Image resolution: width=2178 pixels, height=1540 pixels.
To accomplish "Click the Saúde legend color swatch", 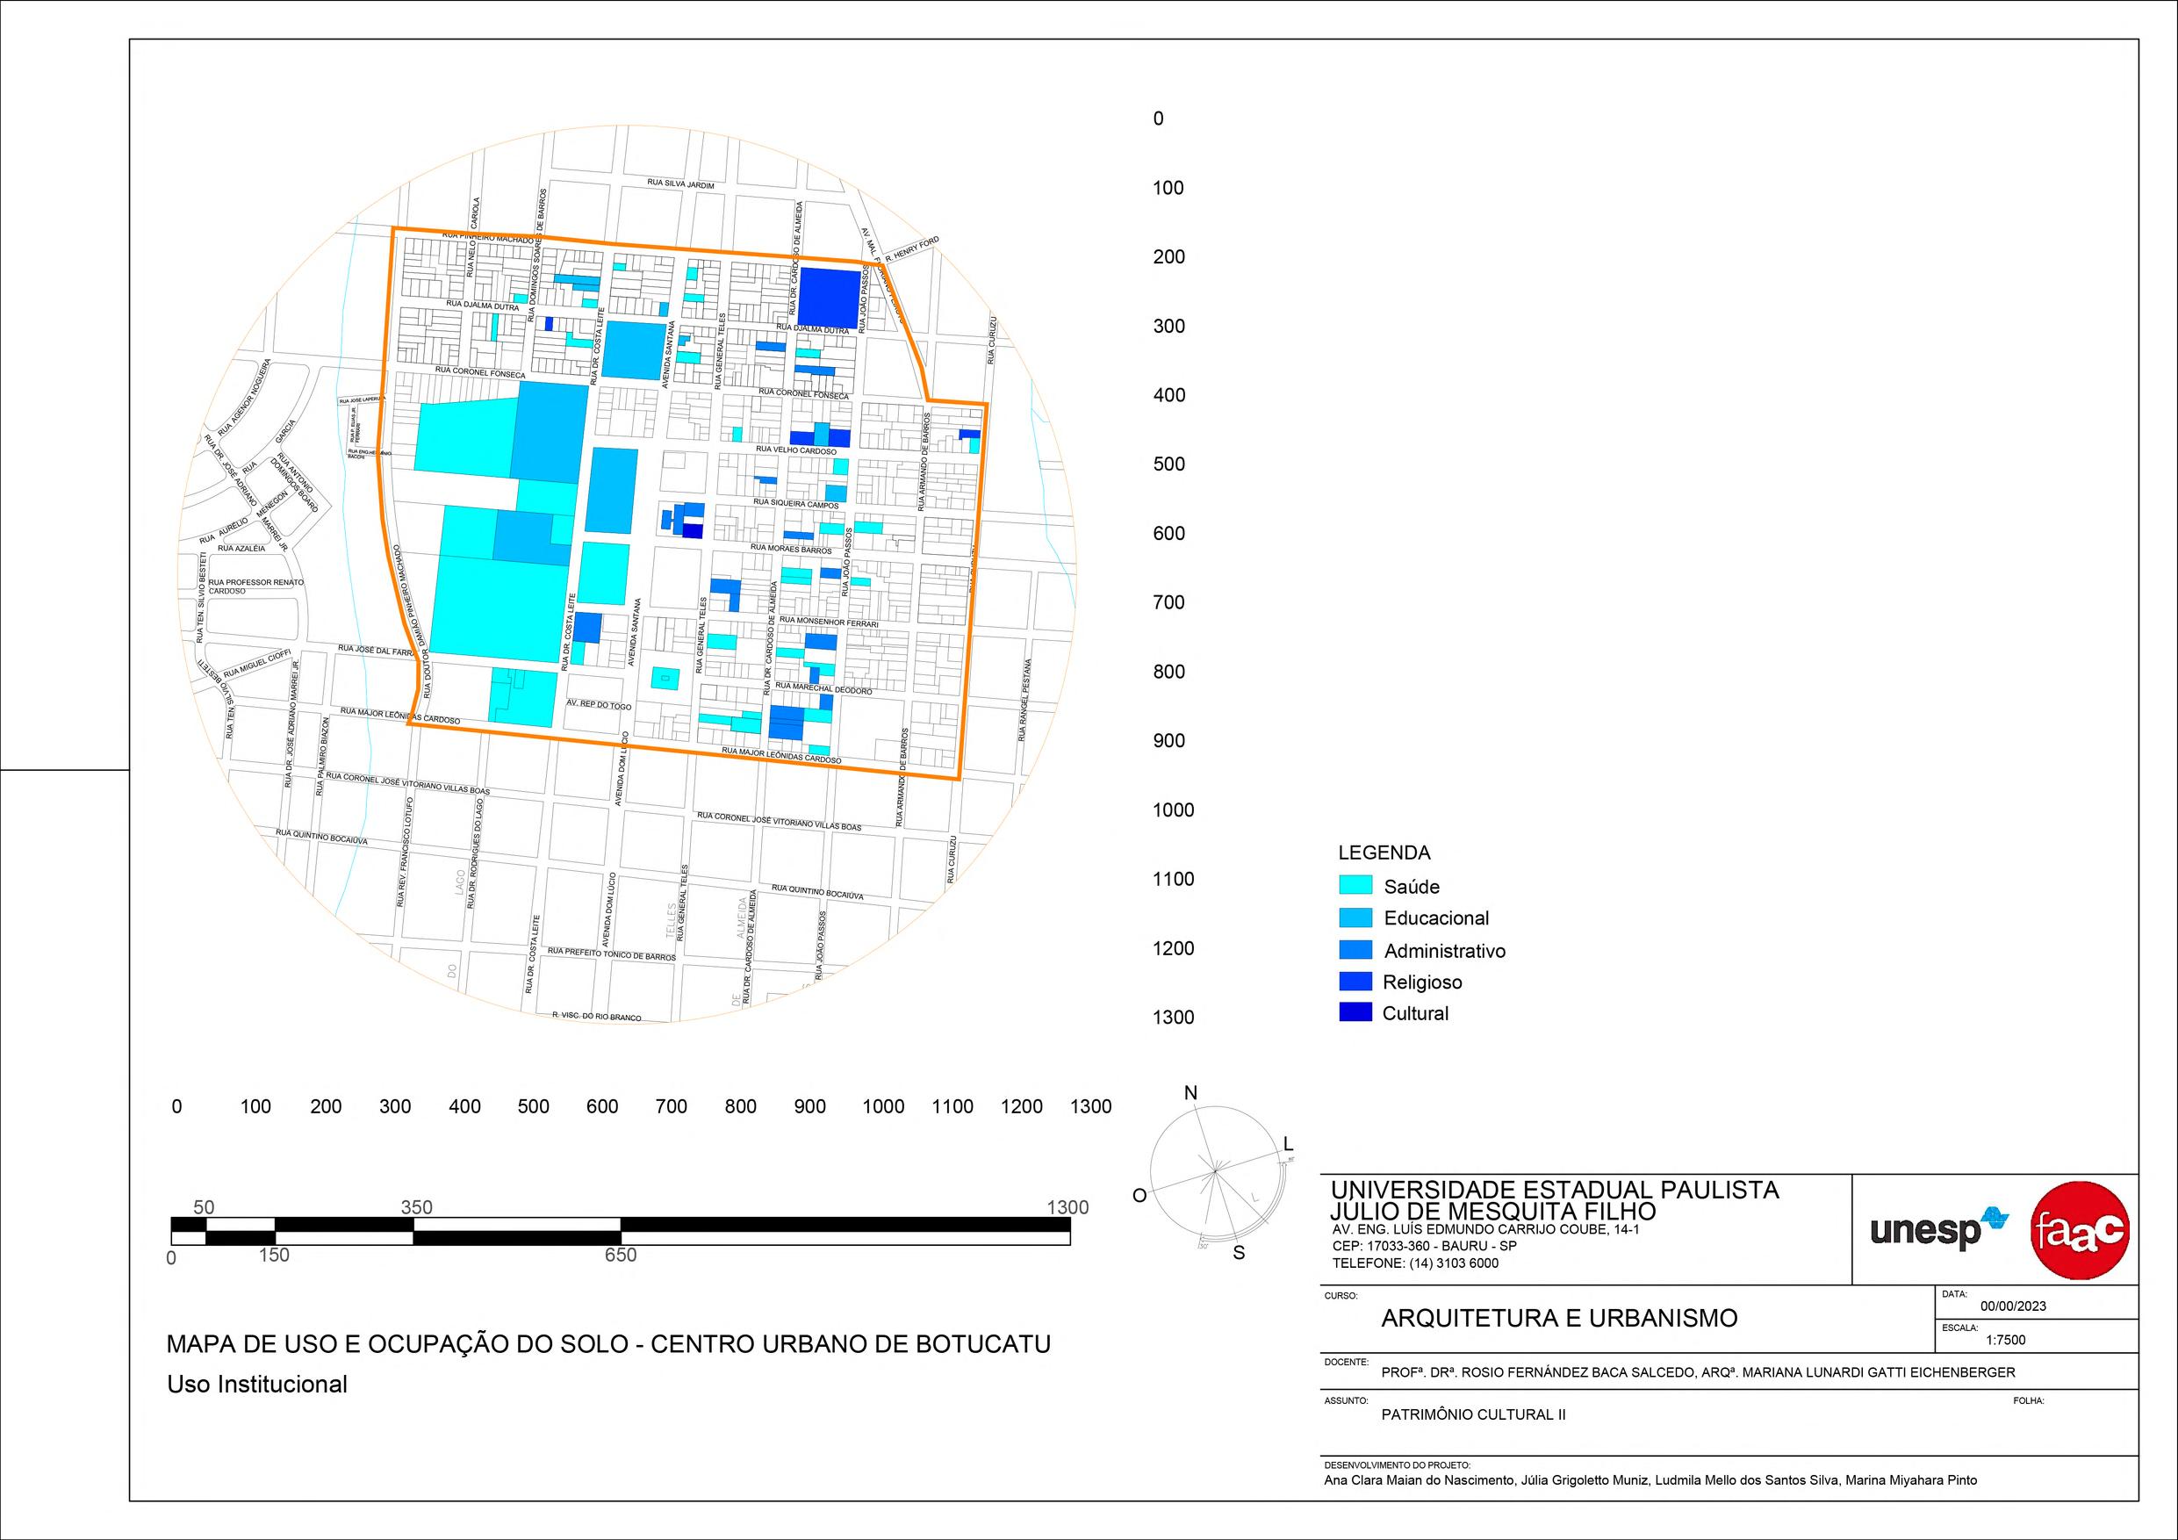I will pyautogui.click(x=1355, y=885).
